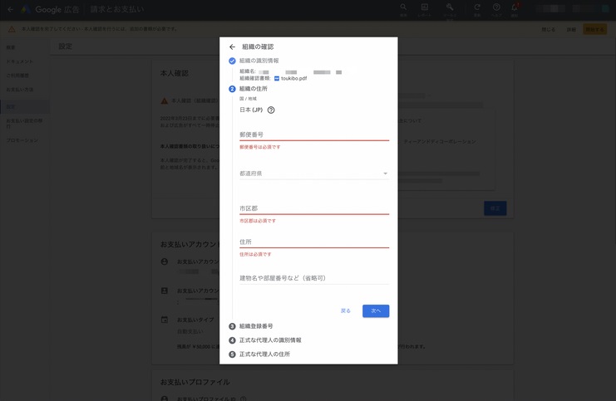Screen dimensions: 616x401
Task: Click the refresh icon in the top bar
Action: coord(477,7)
